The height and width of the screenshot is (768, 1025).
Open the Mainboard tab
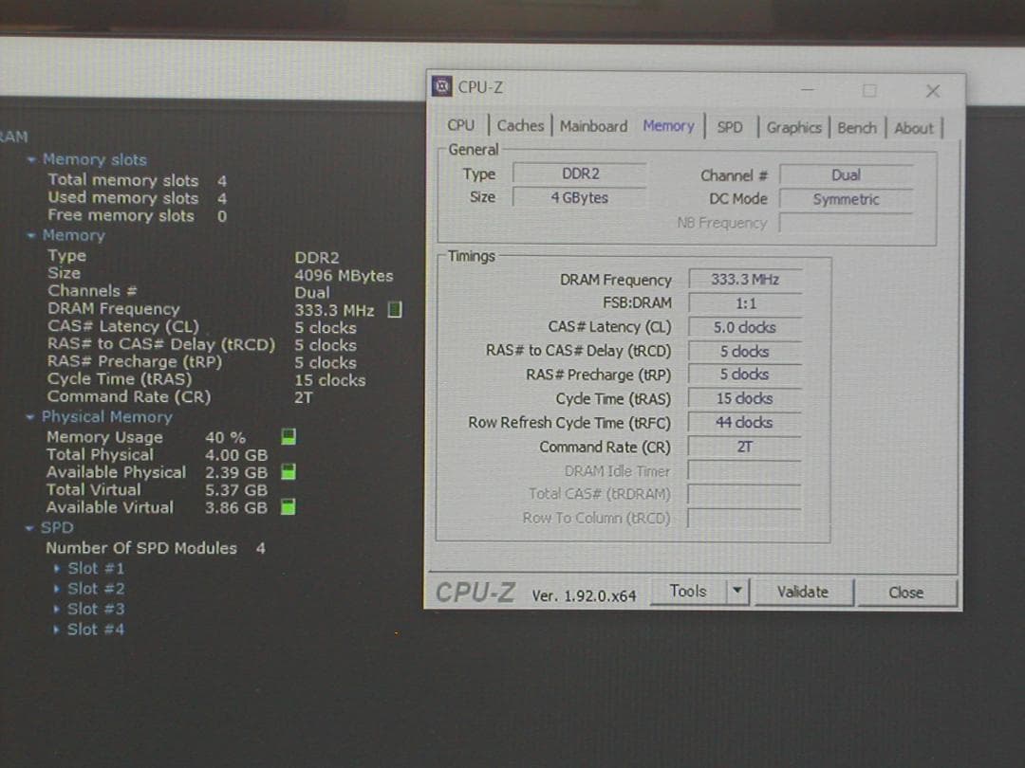click(x=593, y=125)
